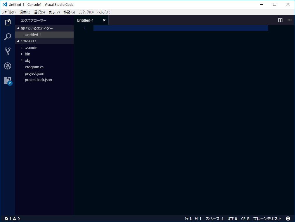This screenshot has width=295, height=222.
Task: Select the Explorer icon in the activity bar
Action: click(x=7, y=22)
